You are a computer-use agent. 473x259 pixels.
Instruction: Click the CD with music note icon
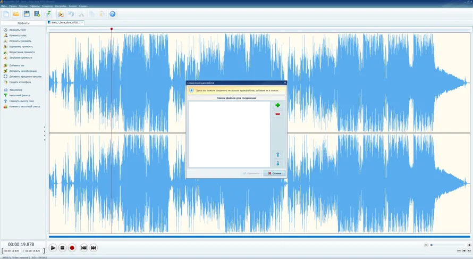click(x=47, y=14)
